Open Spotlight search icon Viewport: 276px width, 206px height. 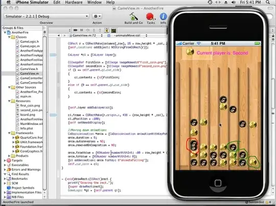pos(267,2)
